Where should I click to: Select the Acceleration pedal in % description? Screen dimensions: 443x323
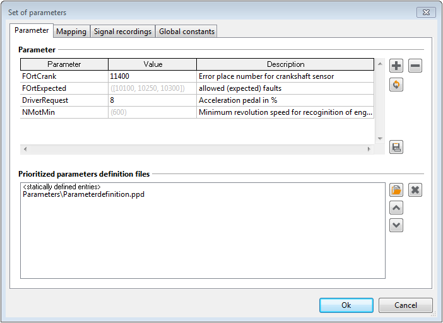tap(285, 100)
